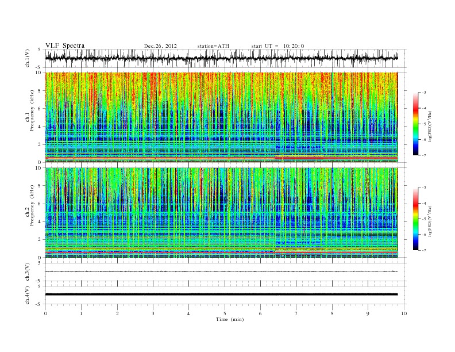Click time axis tick label "5"

pos(225,313)
